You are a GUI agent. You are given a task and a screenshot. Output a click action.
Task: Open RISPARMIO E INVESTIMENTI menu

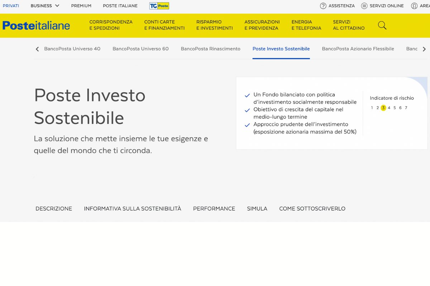tap(214, 24)
